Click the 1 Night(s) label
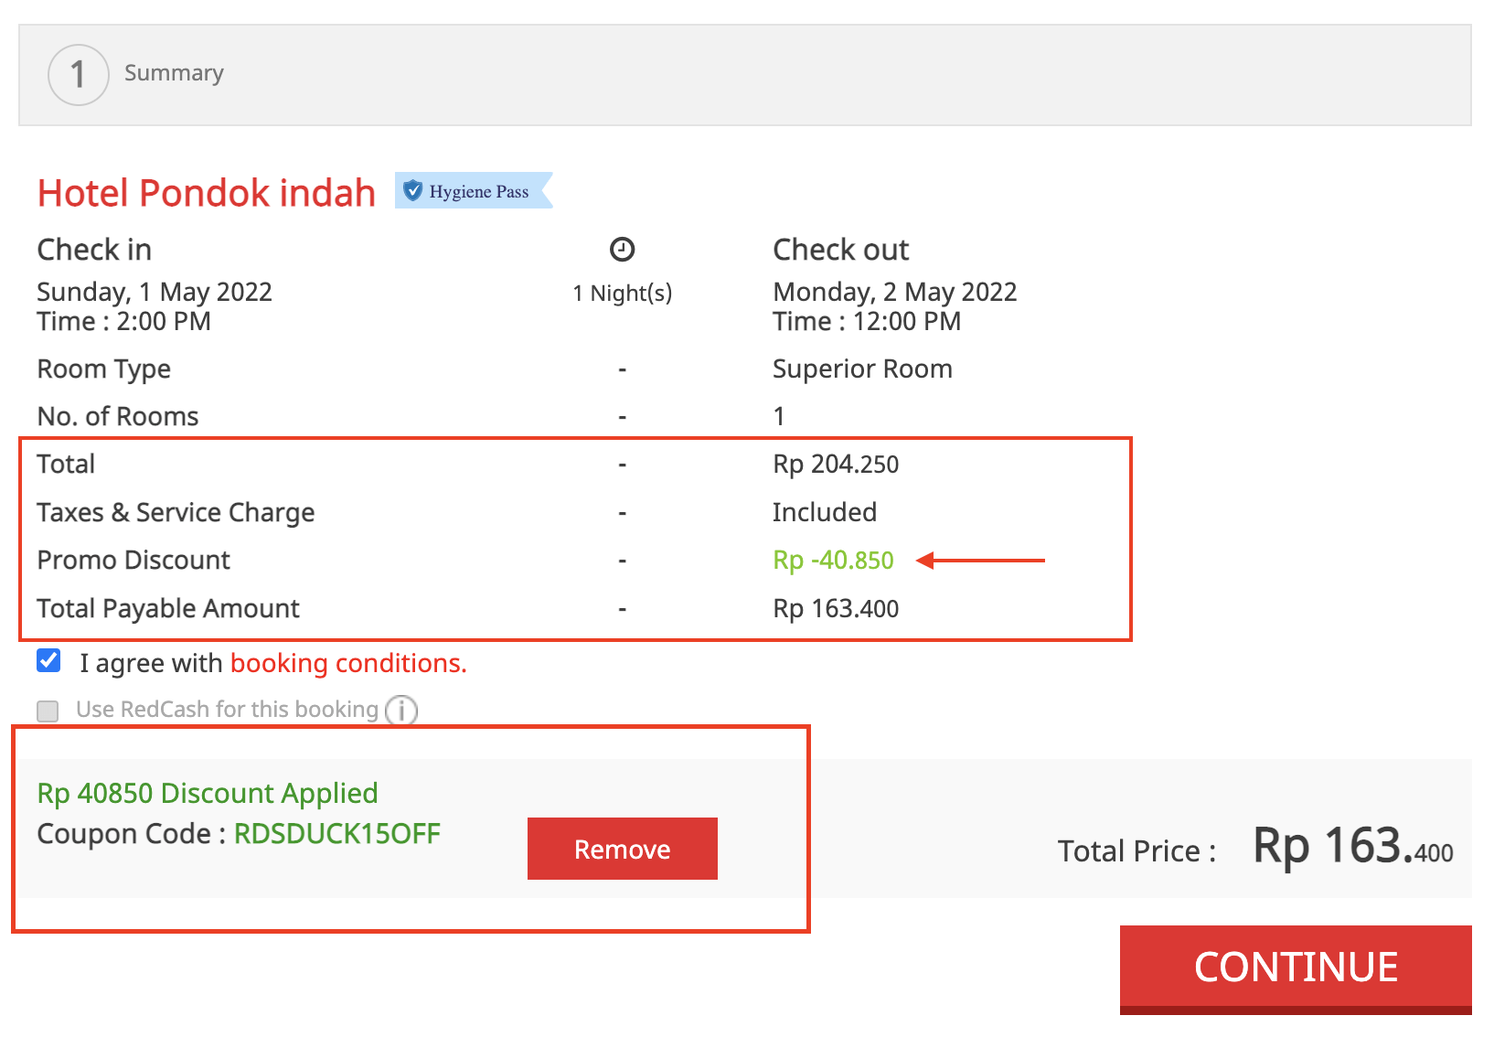Viewport: 1494px width, 1037px height. pos(623,293)
